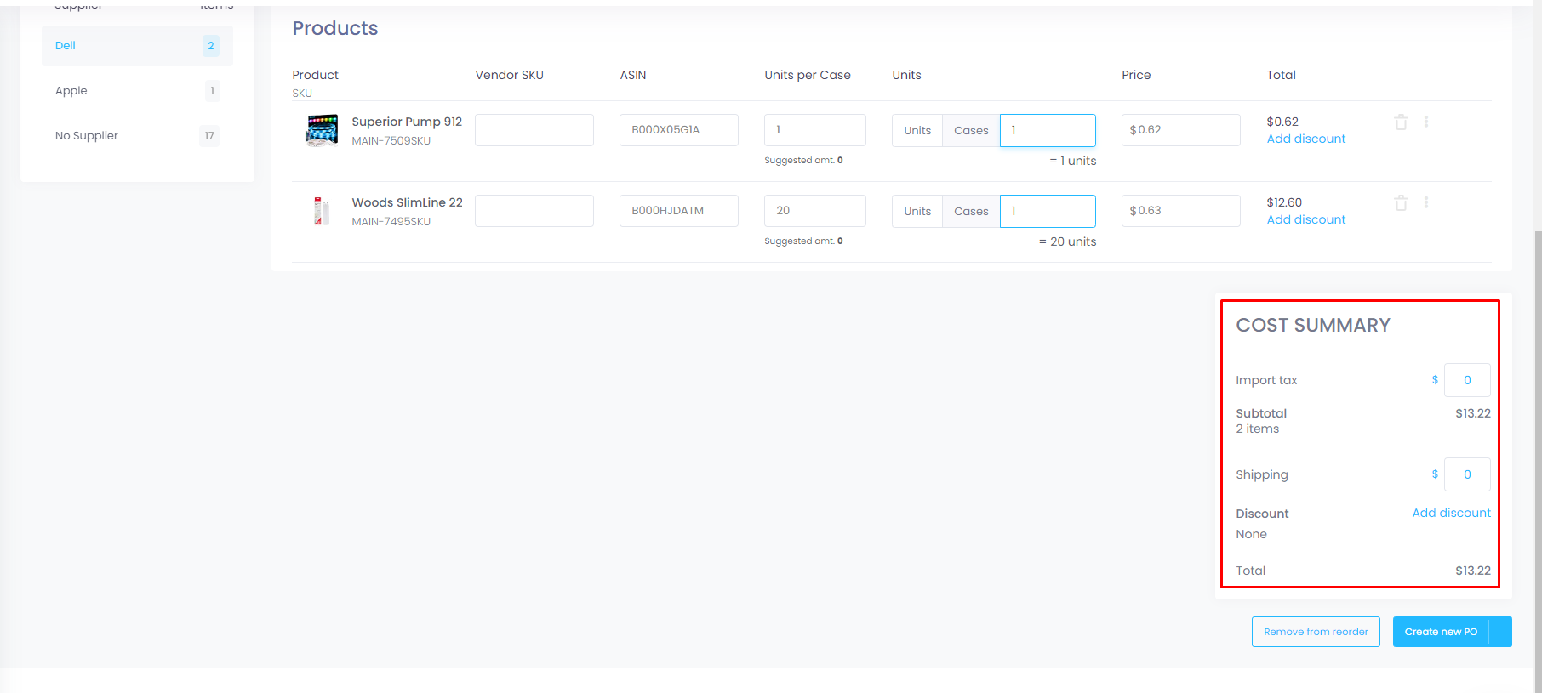The height and width of the screenshot is (693, 1542).
Task: Open dropdown arrow beside Create new PO
Action: pos(1501,632)
